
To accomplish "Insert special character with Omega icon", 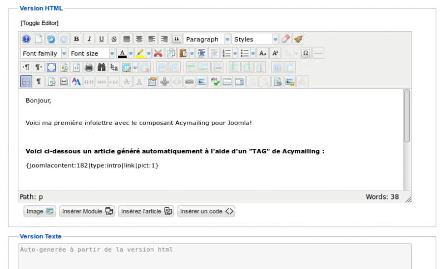I will [x=305, y=53].
